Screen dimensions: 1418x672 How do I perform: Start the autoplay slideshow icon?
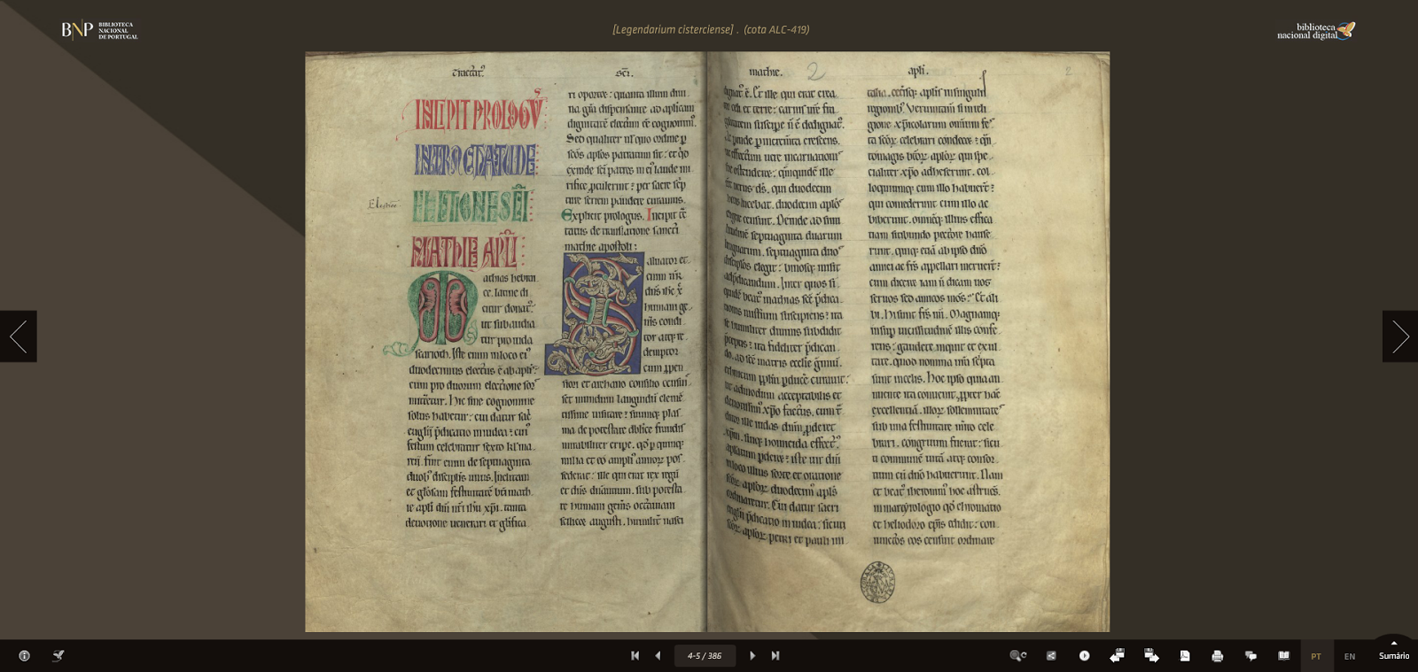point(1084,656)
